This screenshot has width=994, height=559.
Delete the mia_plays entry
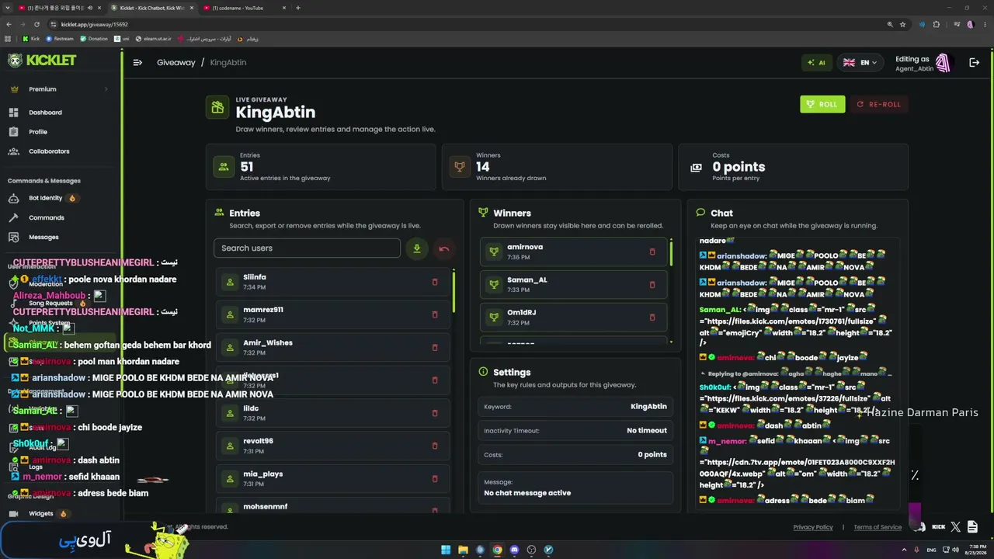(x=435, y=479)
